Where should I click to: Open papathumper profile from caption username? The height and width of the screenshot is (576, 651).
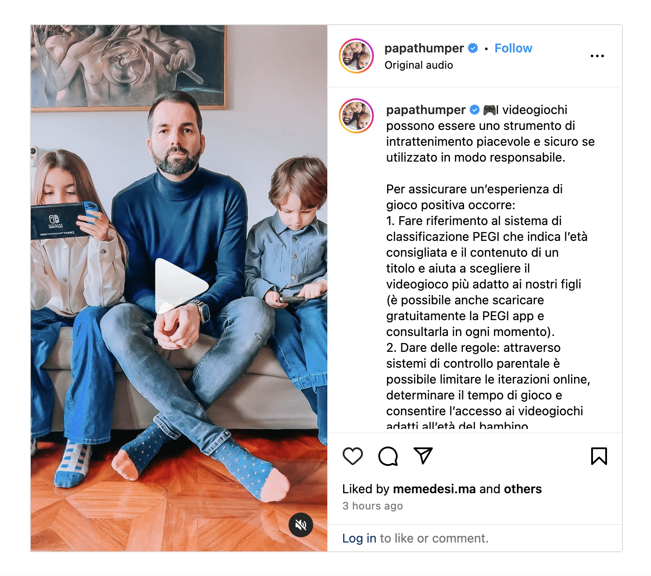pyautogui.click(x=426, y=110)
